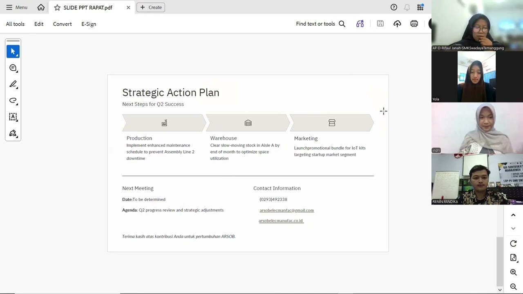Select Yola's video thumbnail
This screenshot has width=523, height=294.
point(477,76)
